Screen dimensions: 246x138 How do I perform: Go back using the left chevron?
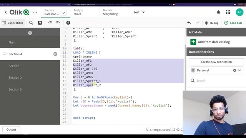pos(6,12)
